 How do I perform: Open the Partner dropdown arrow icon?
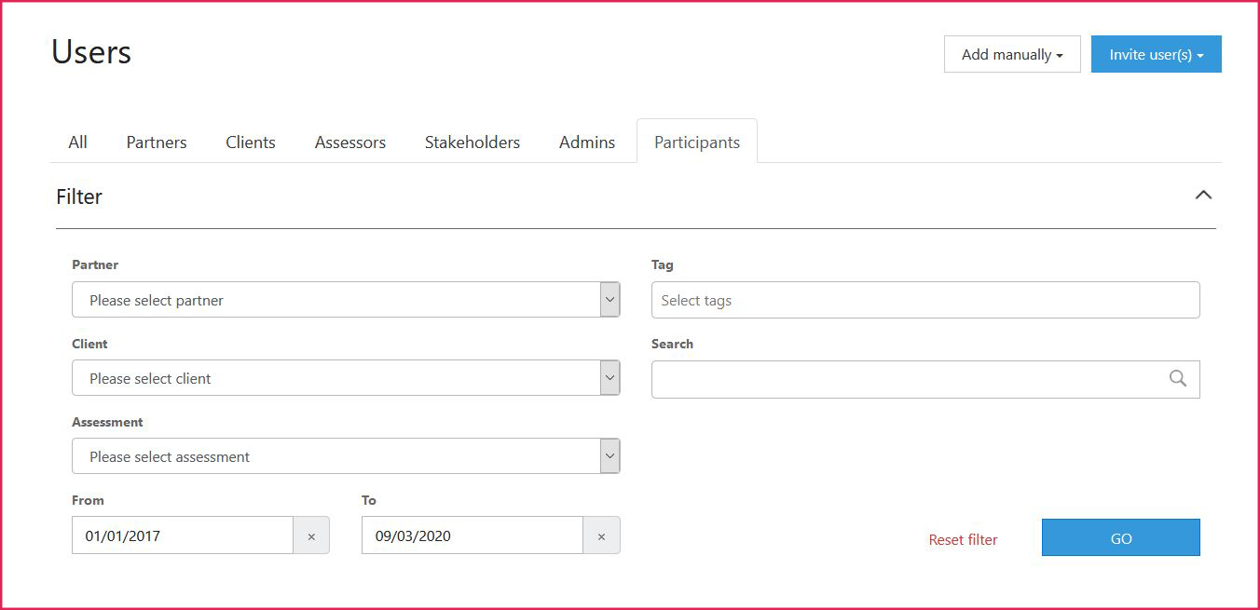coord(609,299)
